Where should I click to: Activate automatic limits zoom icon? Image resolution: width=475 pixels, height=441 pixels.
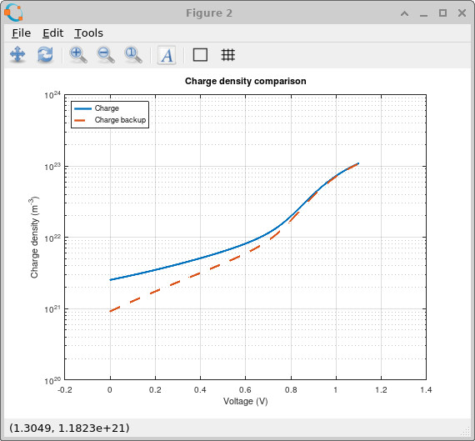coord(133,55)
